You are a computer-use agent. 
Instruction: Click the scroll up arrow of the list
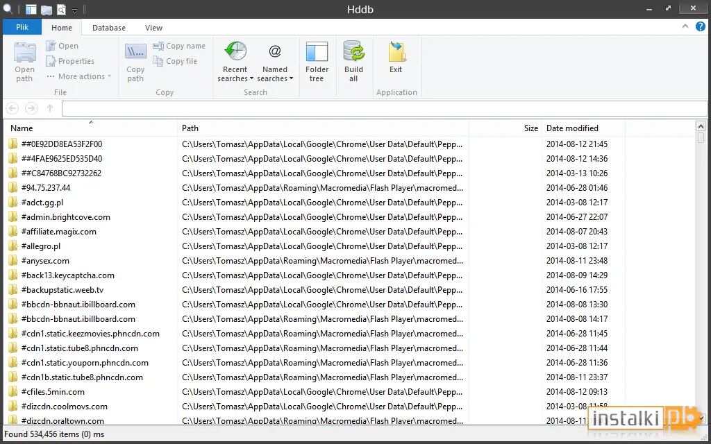pos(701,126)
